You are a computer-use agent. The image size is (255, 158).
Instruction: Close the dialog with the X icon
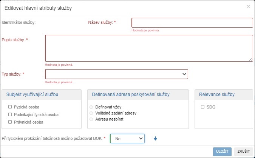(248, 6)
